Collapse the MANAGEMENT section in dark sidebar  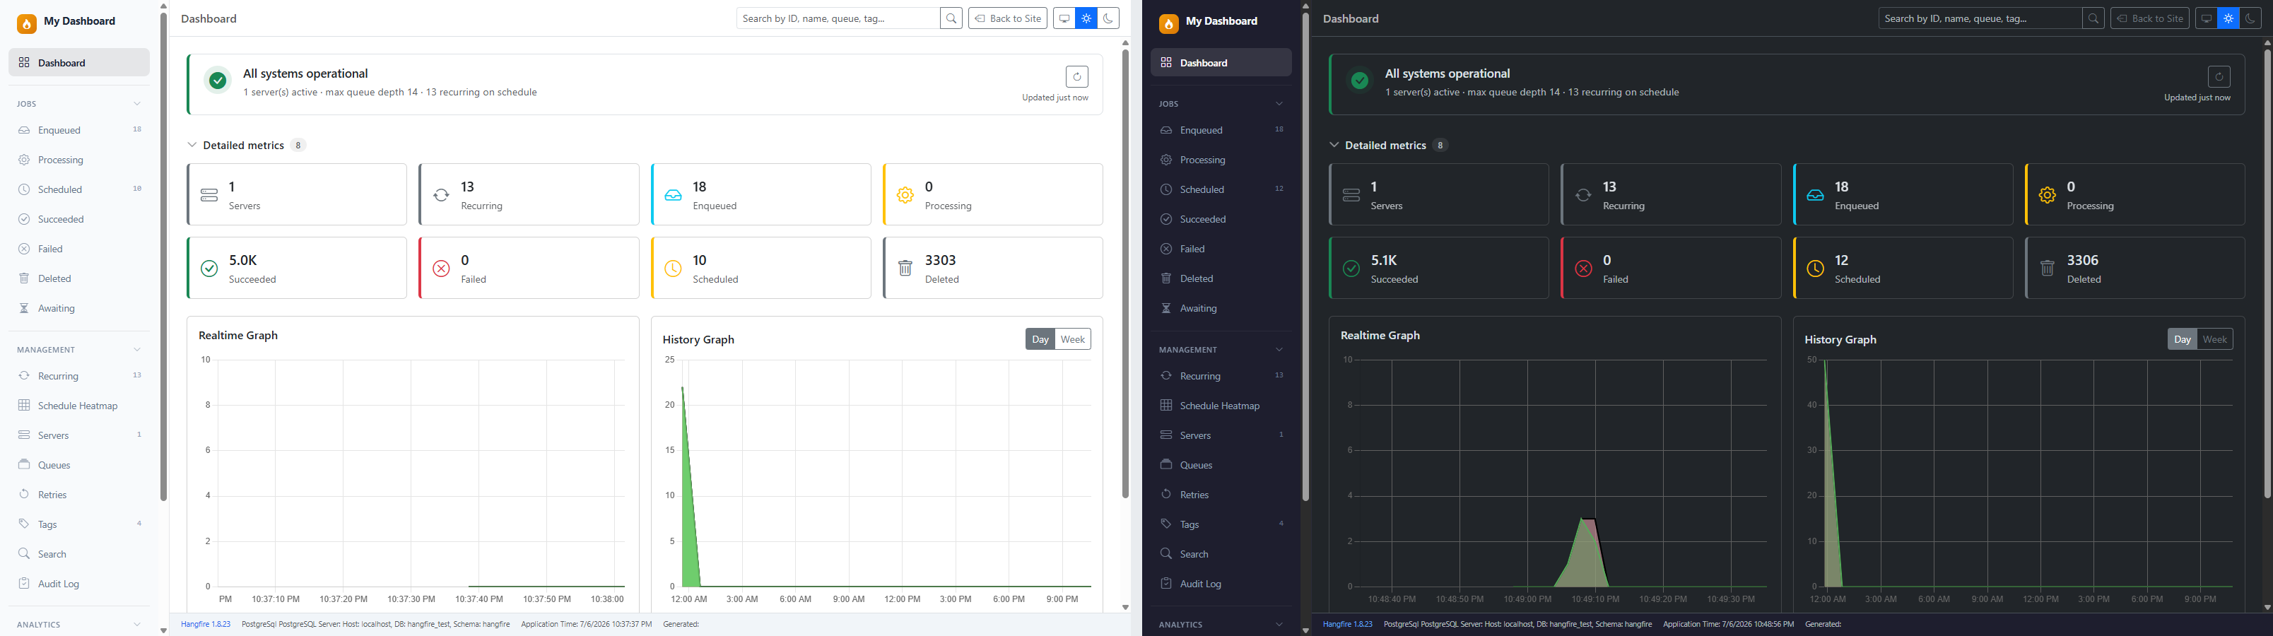tap(1279, 351)
